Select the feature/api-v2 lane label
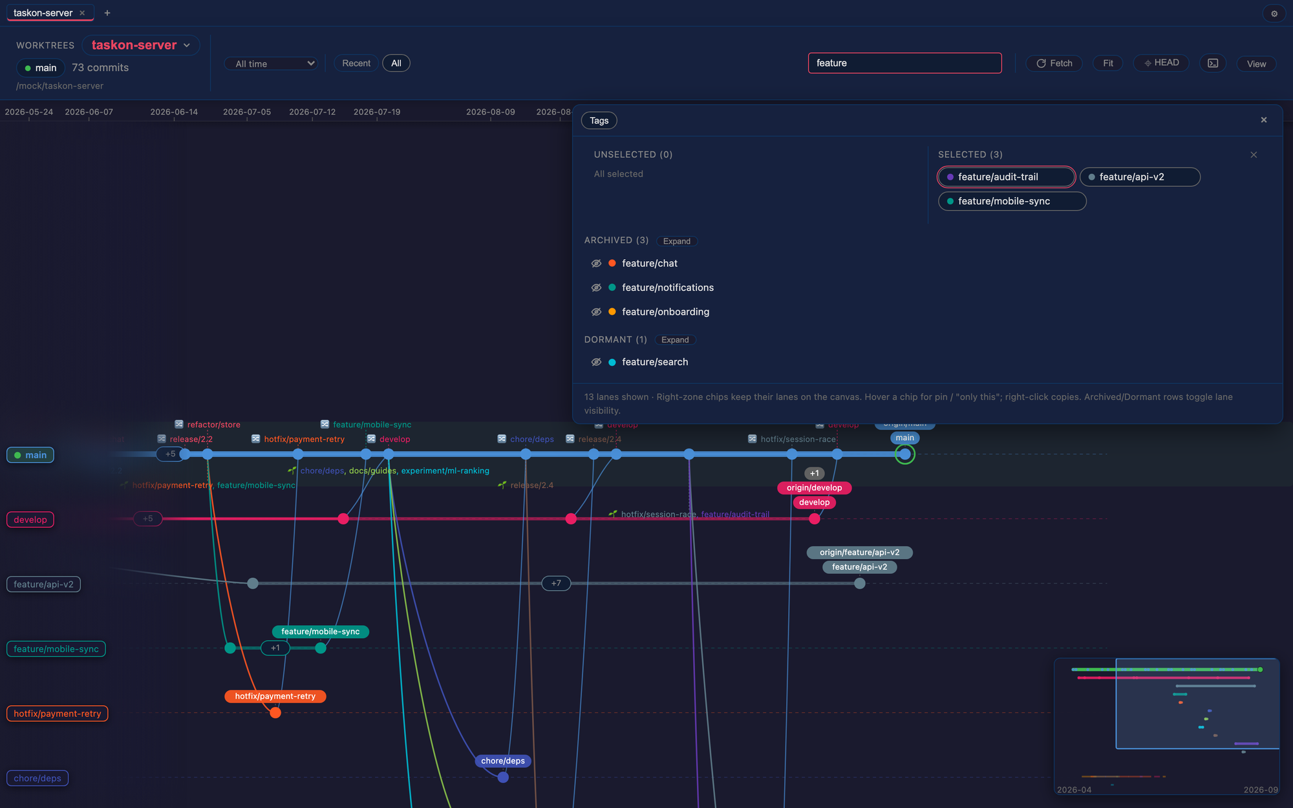Image resolution: width=1293 pixels, height=808 pixels. 43,584
